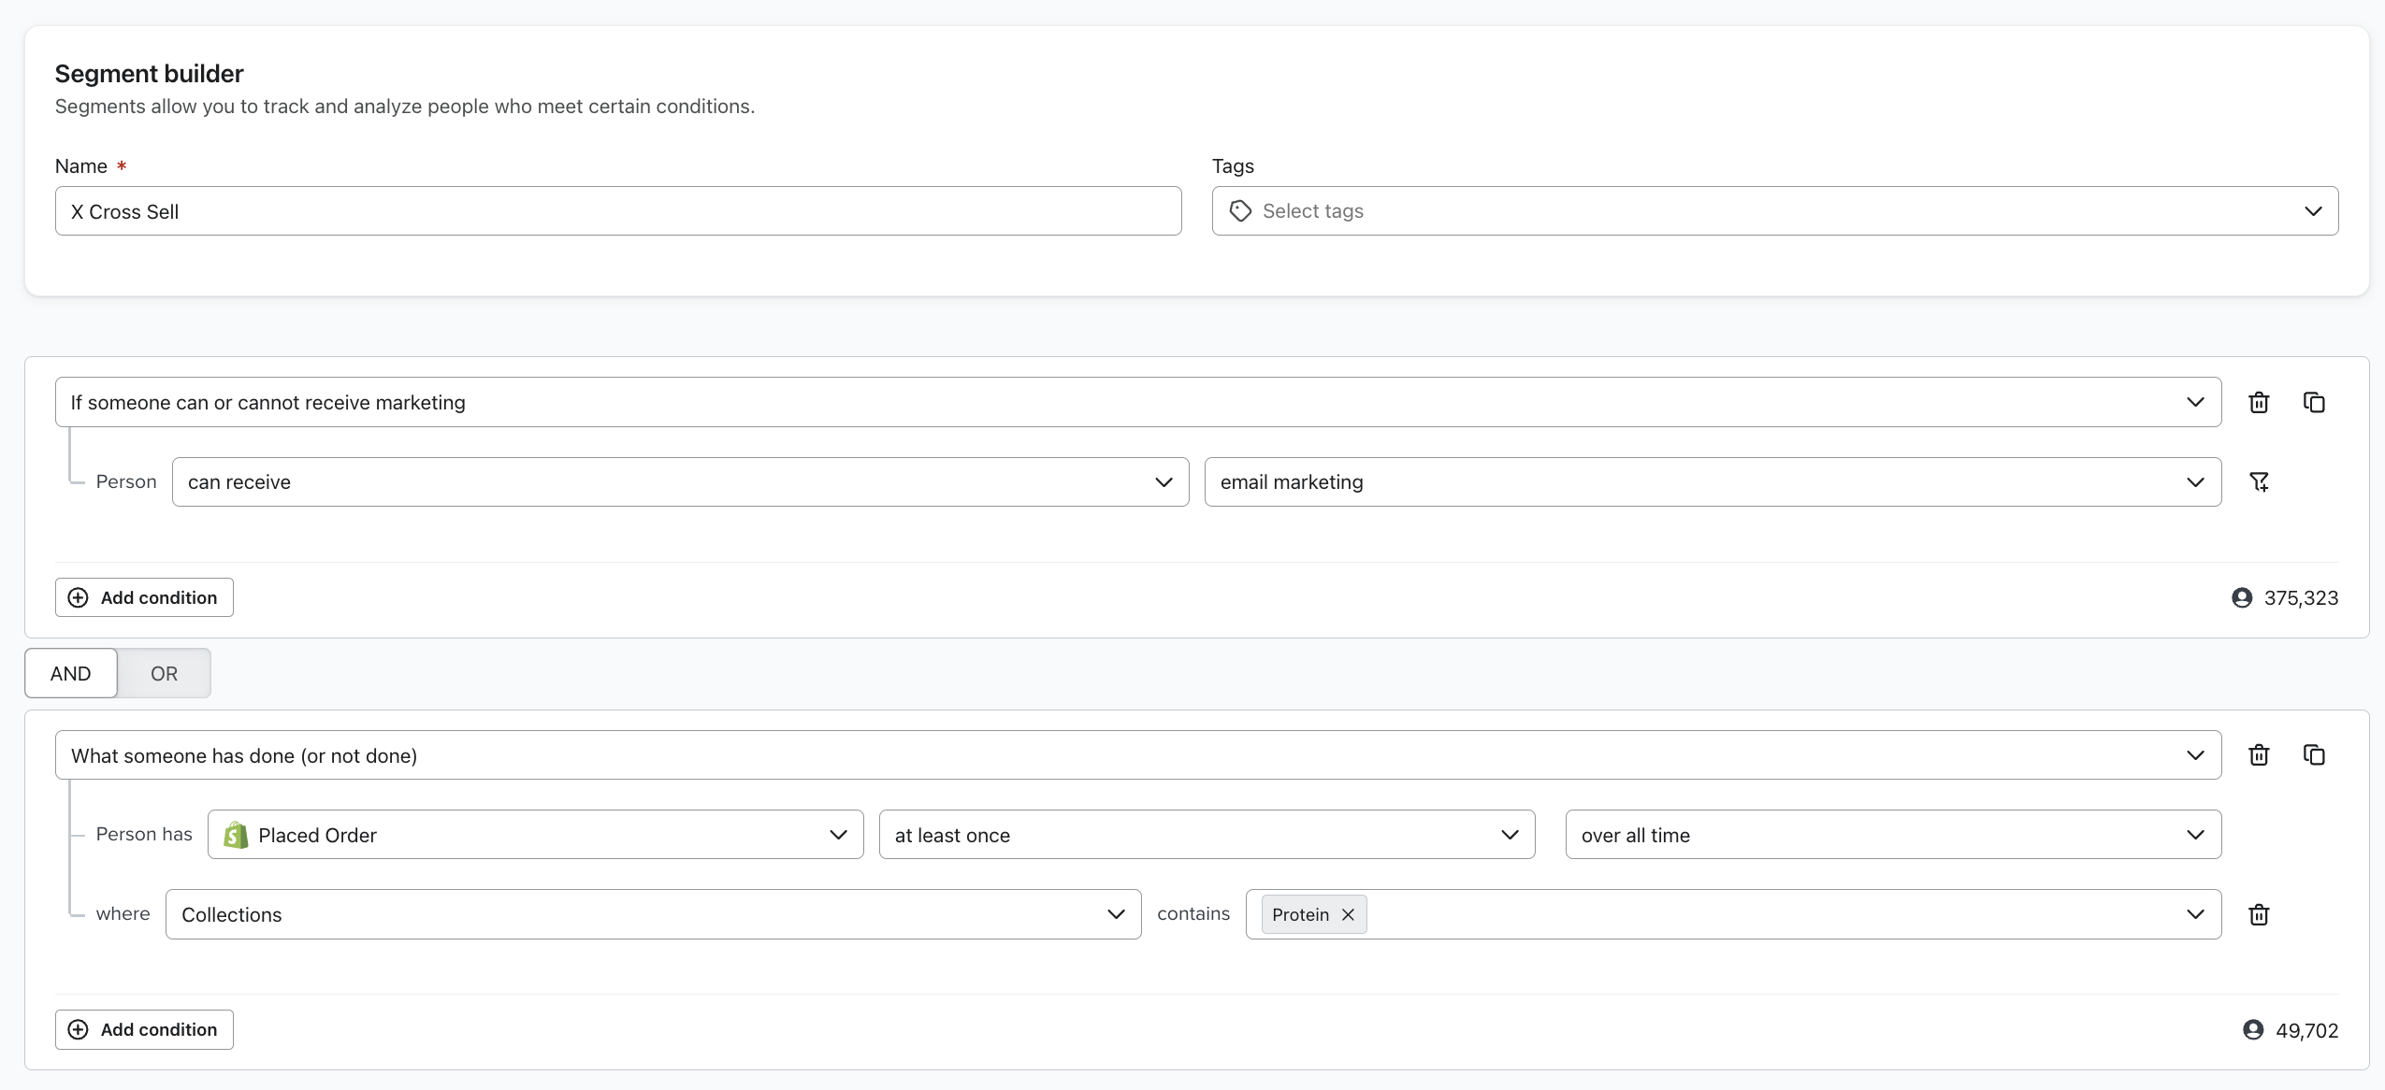Keep AND selected as the connector

[x=69, y=672]
